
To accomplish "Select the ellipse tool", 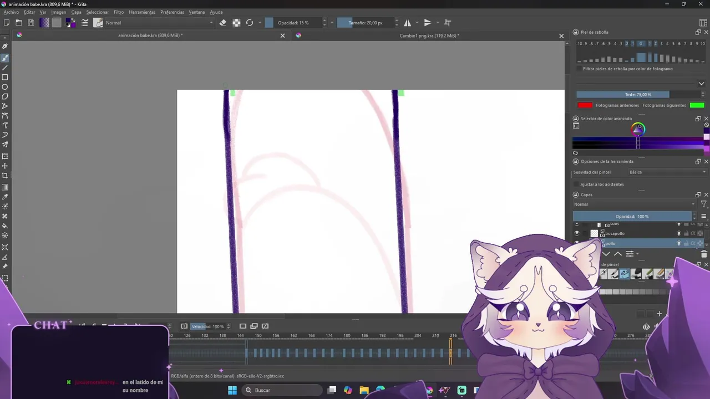I will click(5, 87).
